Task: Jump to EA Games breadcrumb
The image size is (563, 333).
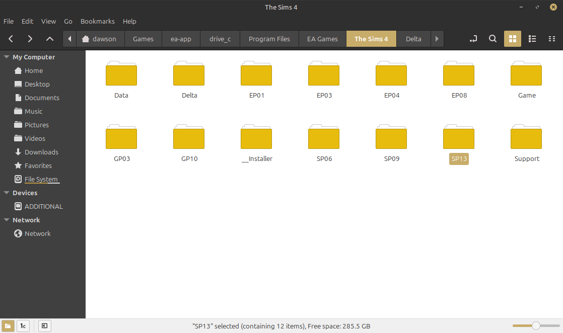Action: [x=322, y=39]
